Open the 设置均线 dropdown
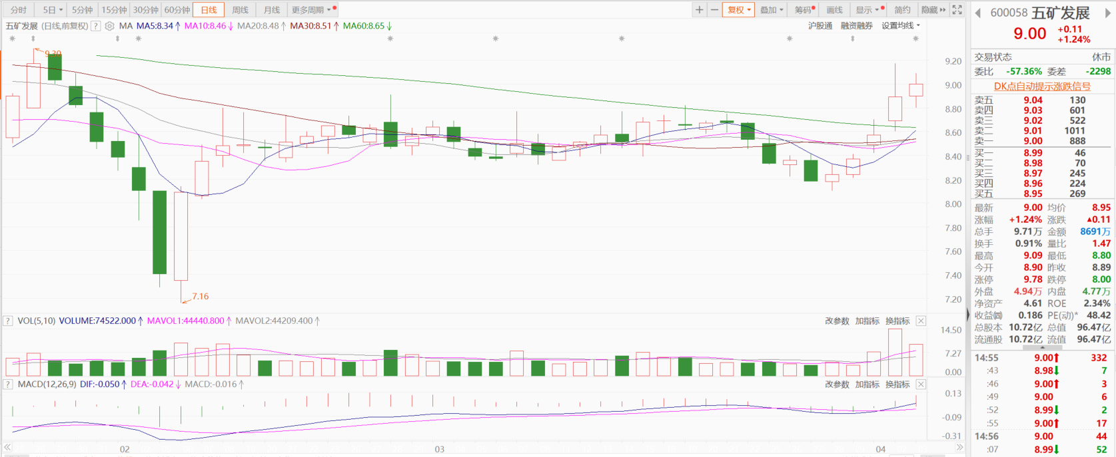 tap(901, 26)
